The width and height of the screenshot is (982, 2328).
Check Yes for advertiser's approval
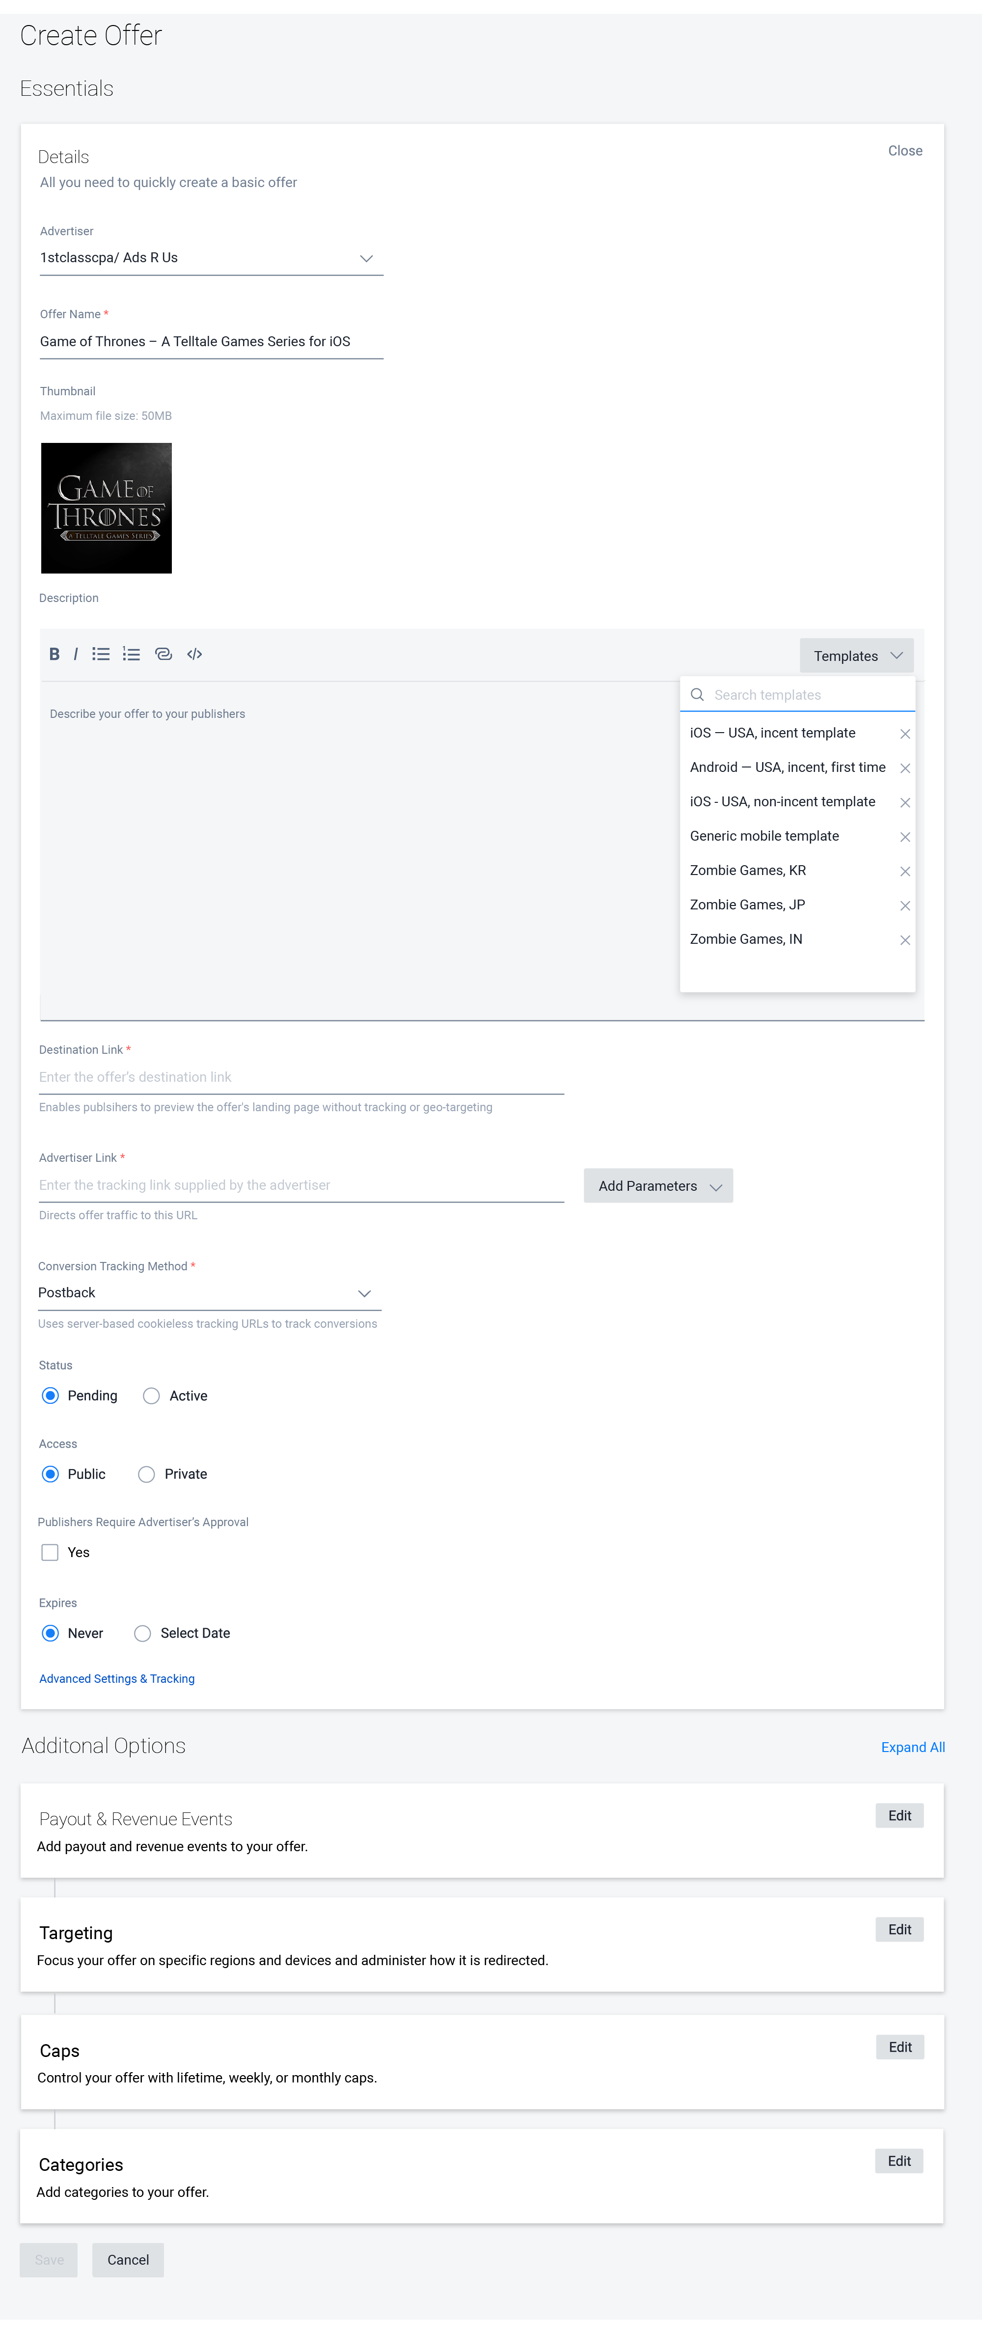point(51,1553)
